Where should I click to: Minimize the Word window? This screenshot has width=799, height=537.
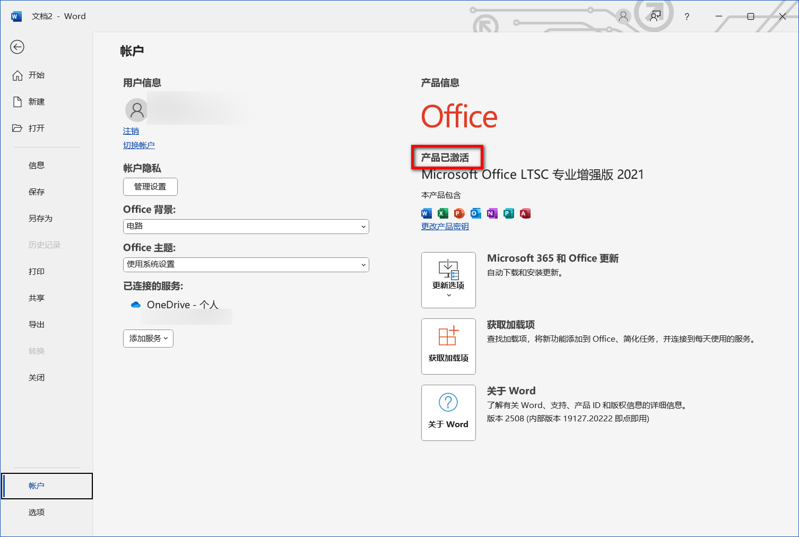point(719,16)
